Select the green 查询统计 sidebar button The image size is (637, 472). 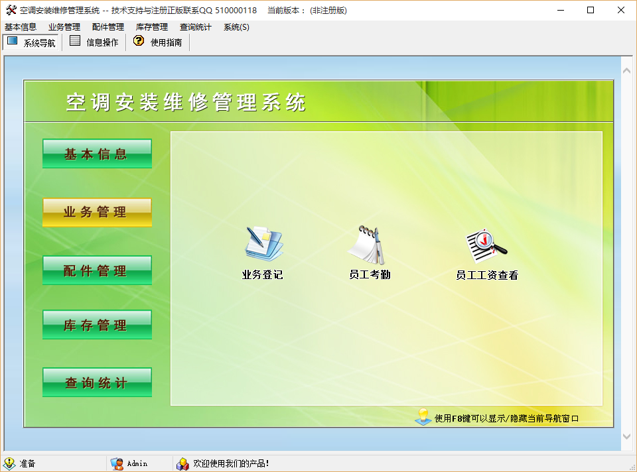pos(97,383)
